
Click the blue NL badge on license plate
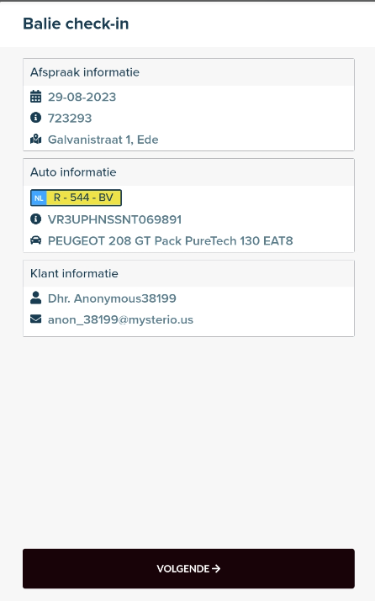click(39, 198)
